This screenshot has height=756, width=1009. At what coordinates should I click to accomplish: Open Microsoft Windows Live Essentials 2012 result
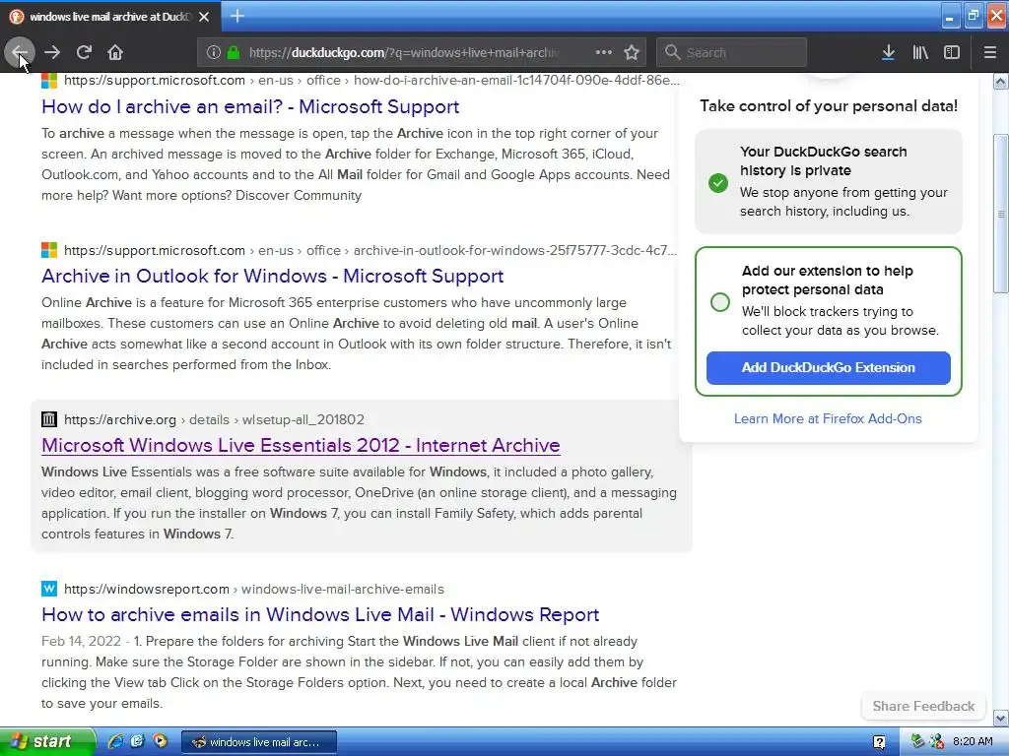tap(301, 445)
